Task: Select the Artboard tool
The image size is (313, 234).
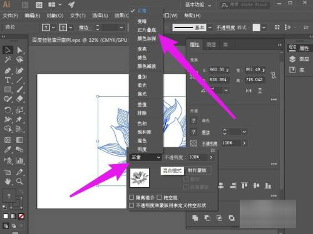Action: 8,172
